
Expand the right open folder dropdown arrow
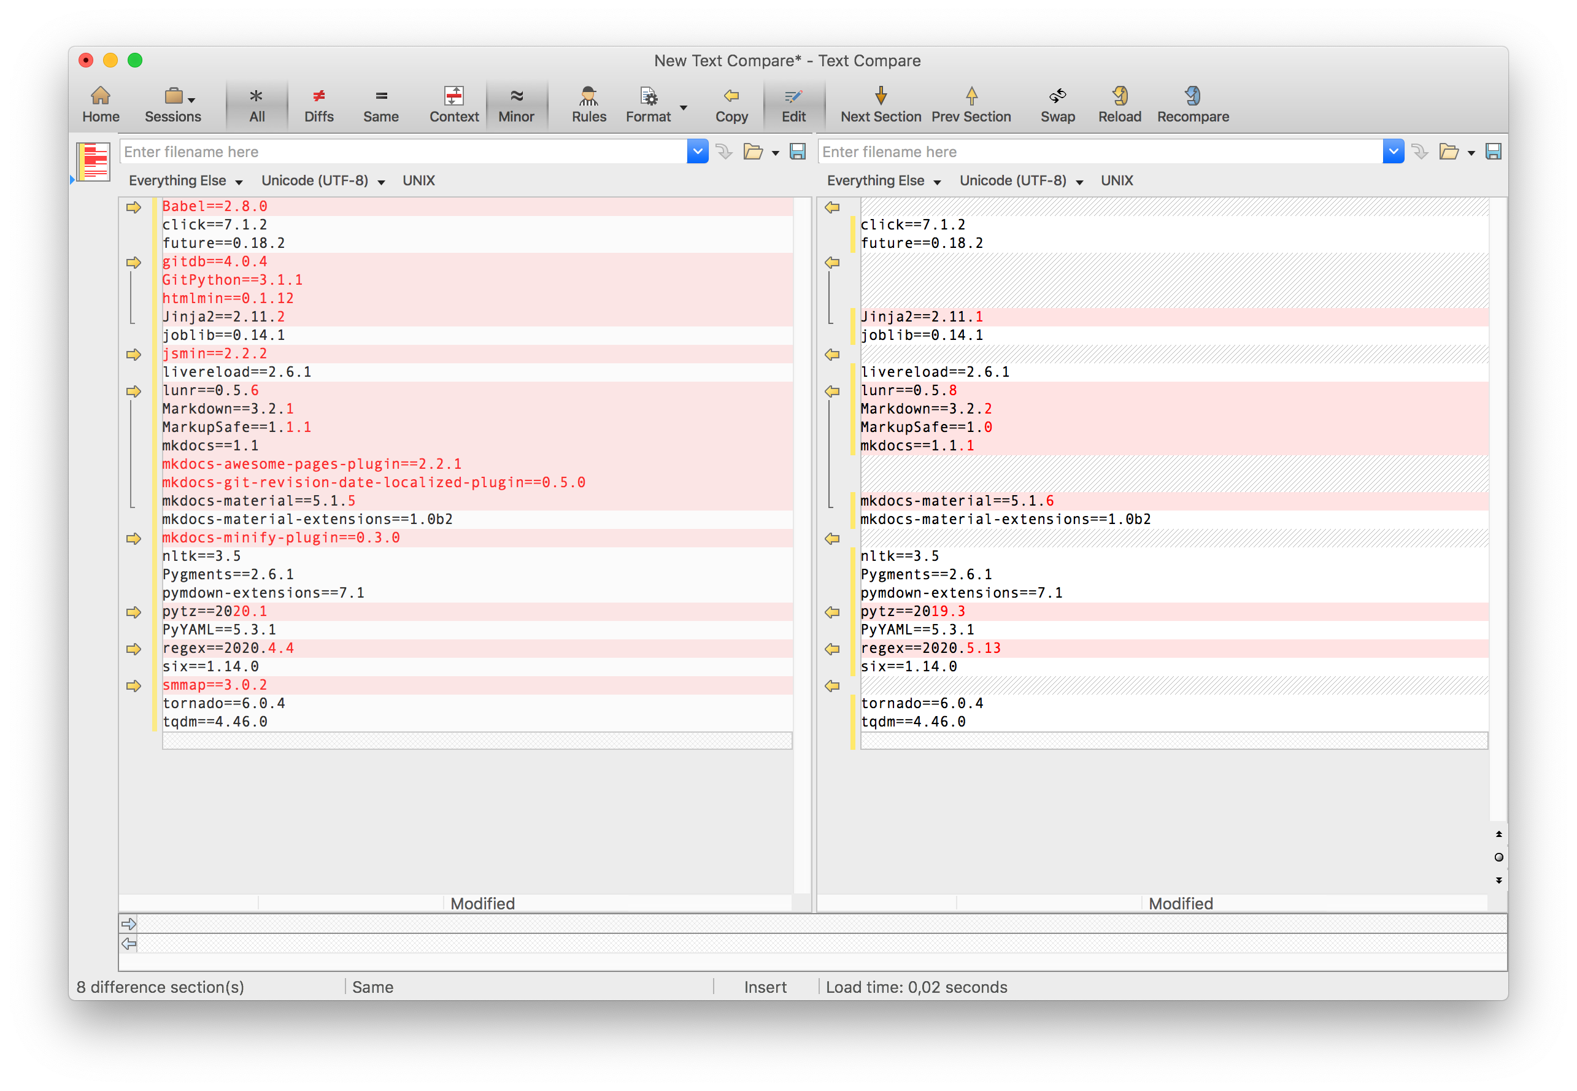1471,153
